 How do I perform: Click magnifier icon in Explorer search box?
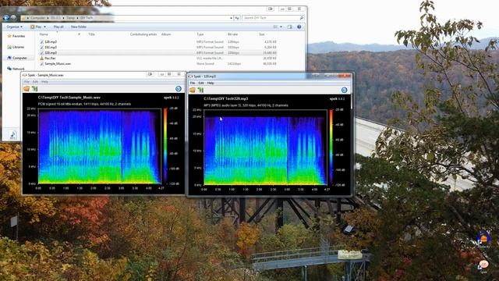pyautogui.click(x=302, y=18)
